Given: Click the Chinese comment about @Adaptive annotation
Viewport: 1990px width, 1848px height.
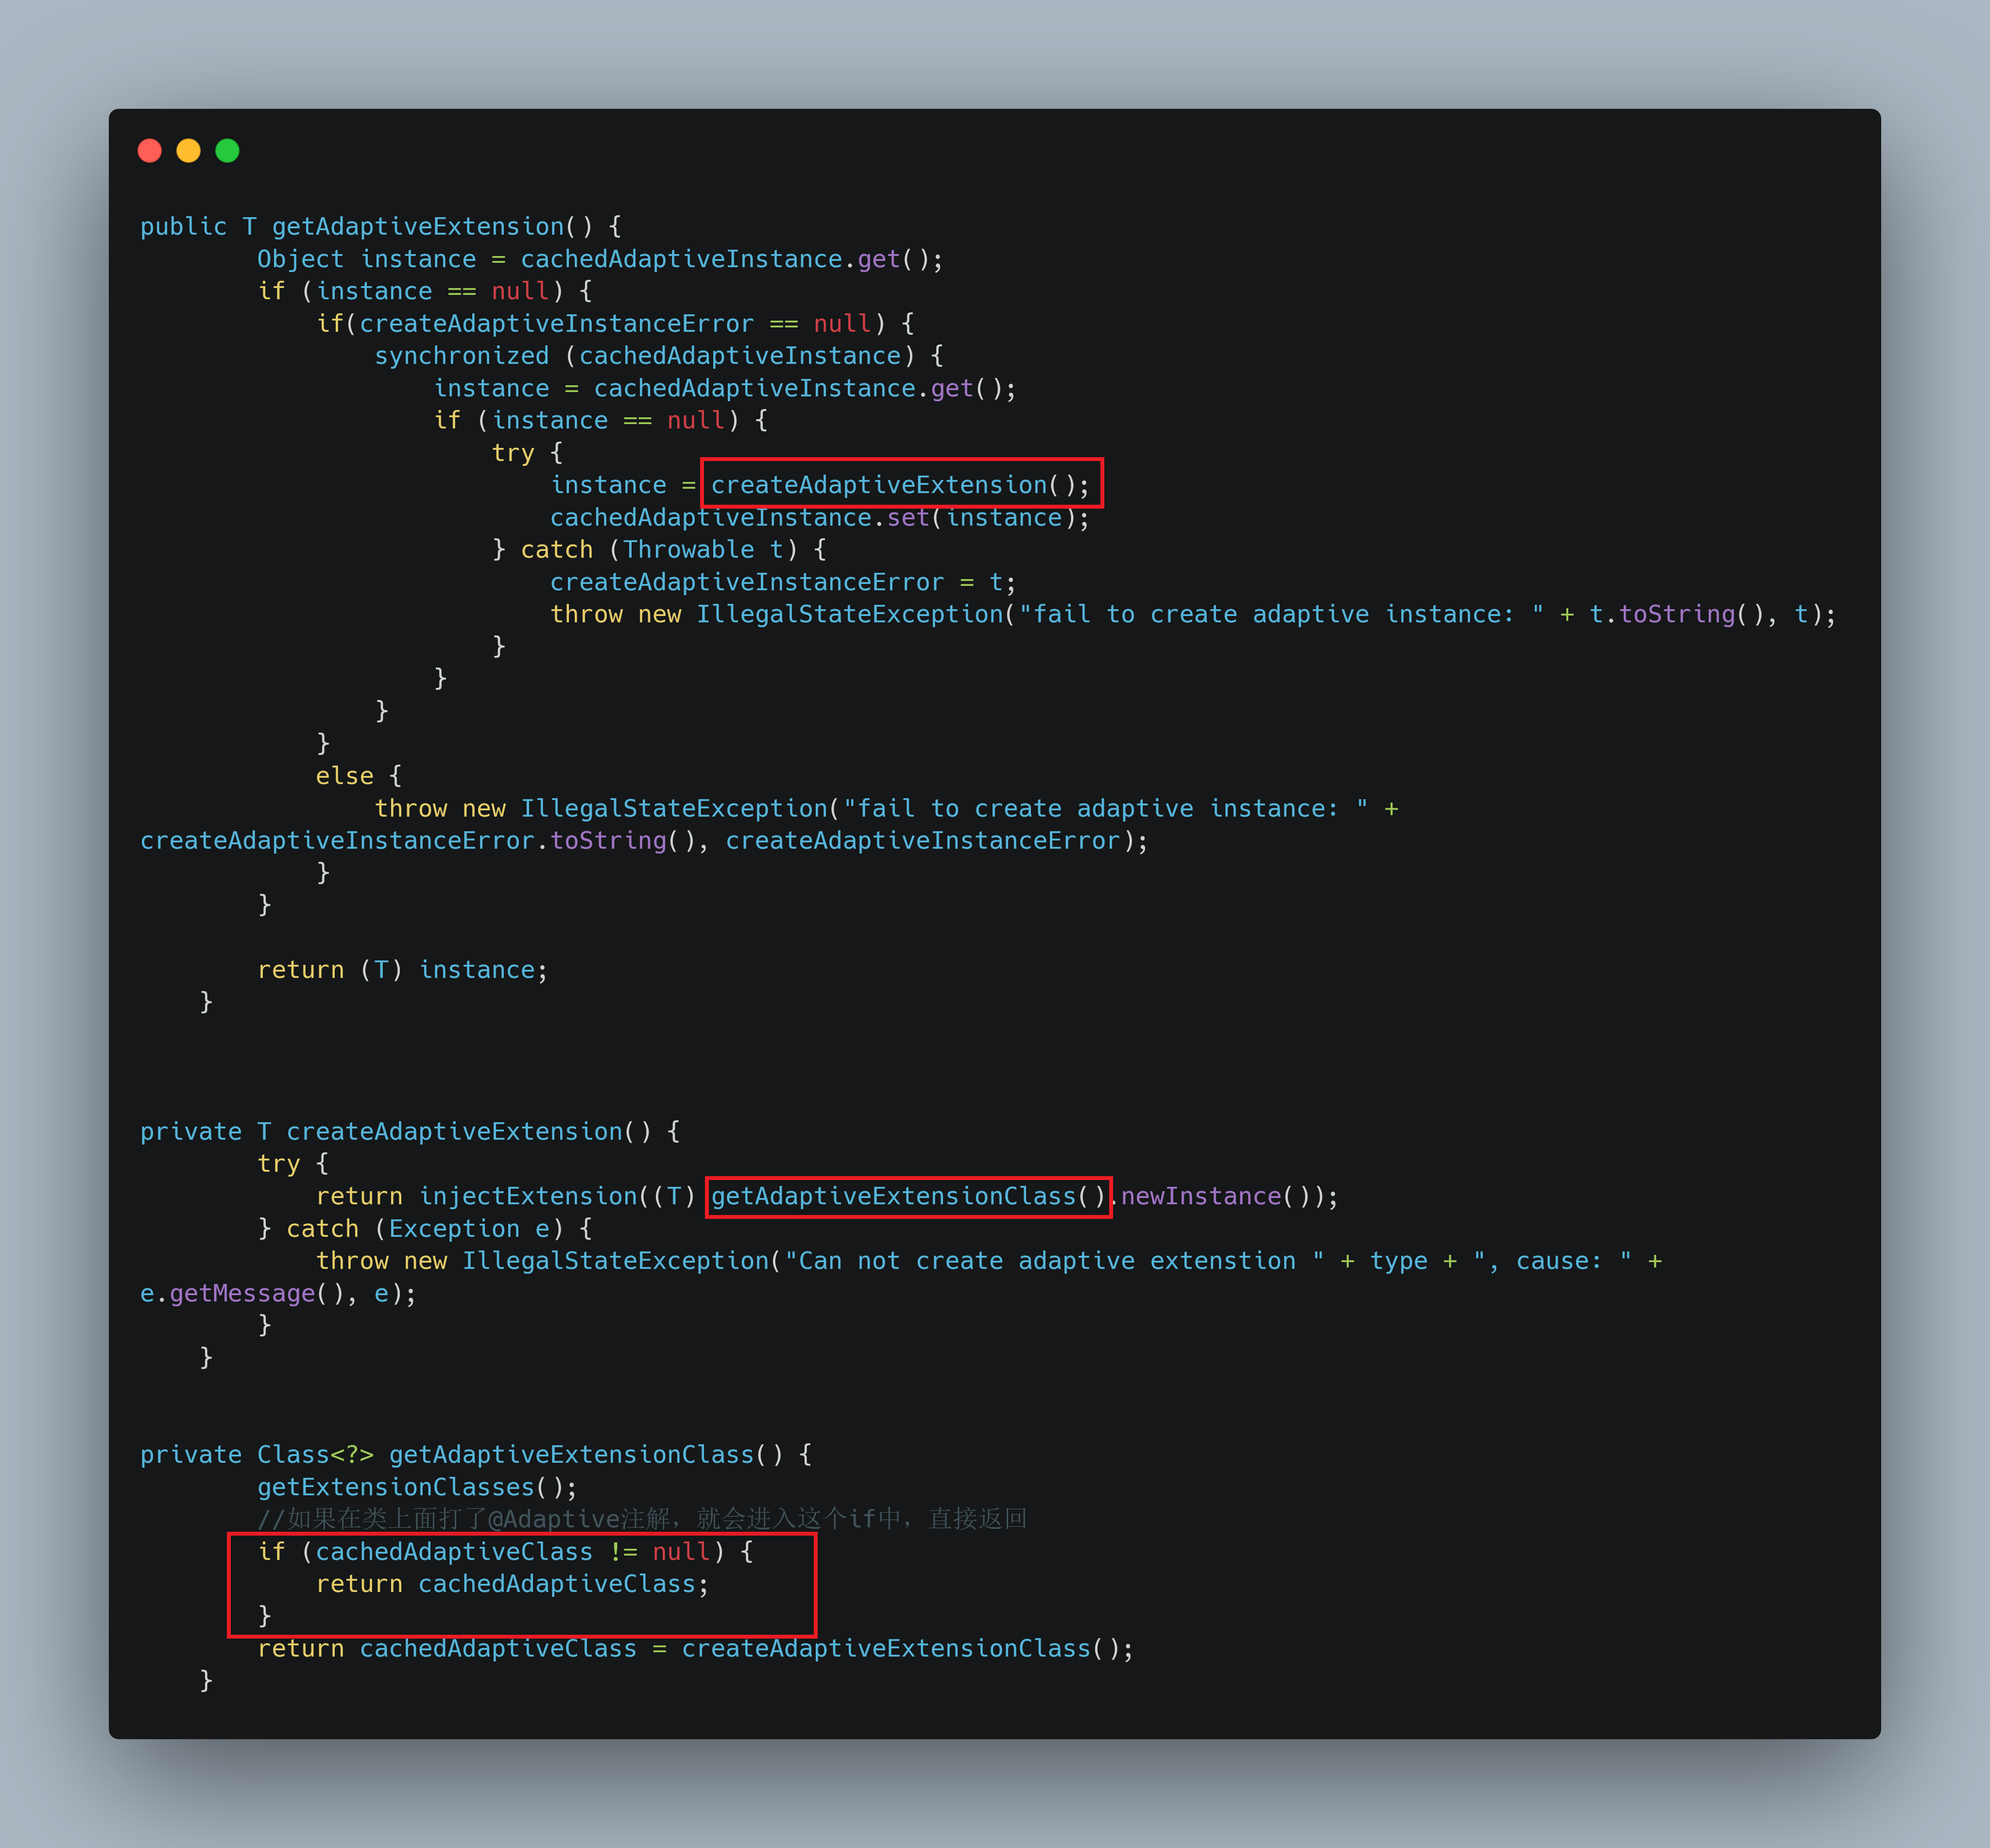Looking at the screenshot, I should point(641,1519).
